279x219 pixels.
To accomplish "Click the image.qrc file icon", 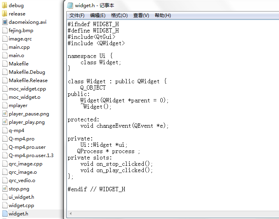I will pyautogui.click(x=5, y=39).
